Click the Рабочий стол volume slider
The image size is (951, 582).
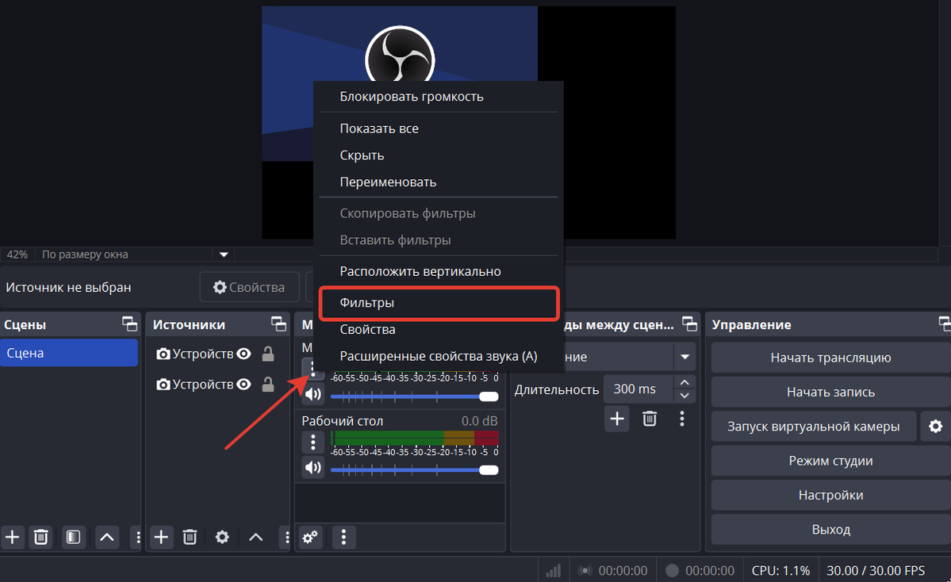(x=412, y=469)
